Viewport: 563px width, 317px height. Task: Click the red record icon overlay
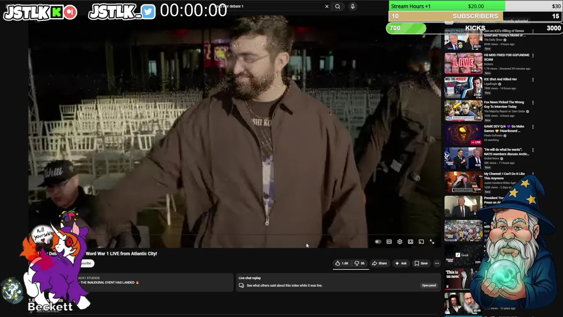coord(70,12)
